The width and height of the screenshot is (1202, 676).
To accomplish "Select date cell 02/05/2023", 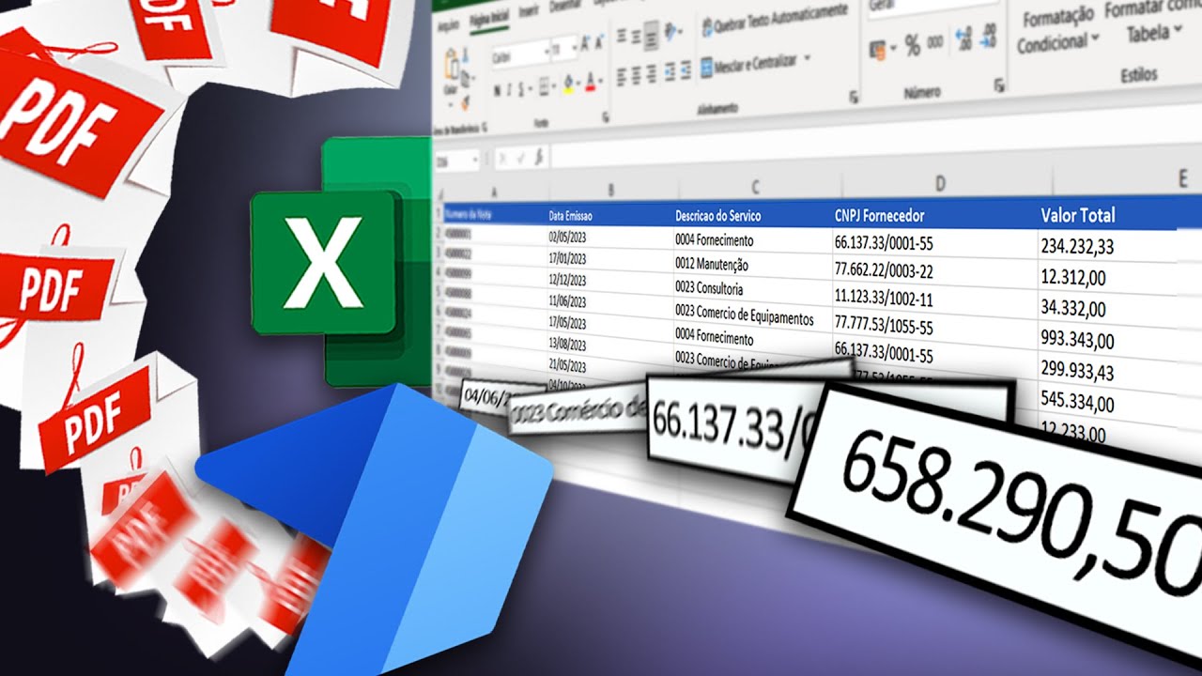I will 567,238.
